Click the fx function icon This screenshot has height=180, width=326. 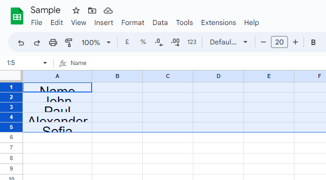click(63, 63)
